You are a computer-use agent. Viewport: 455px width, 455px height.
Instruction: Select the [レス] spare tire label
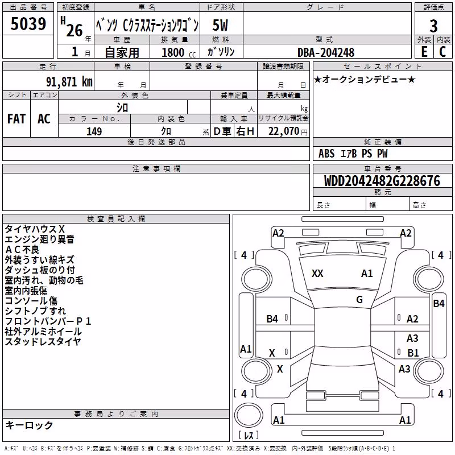(x=249, y=435)
